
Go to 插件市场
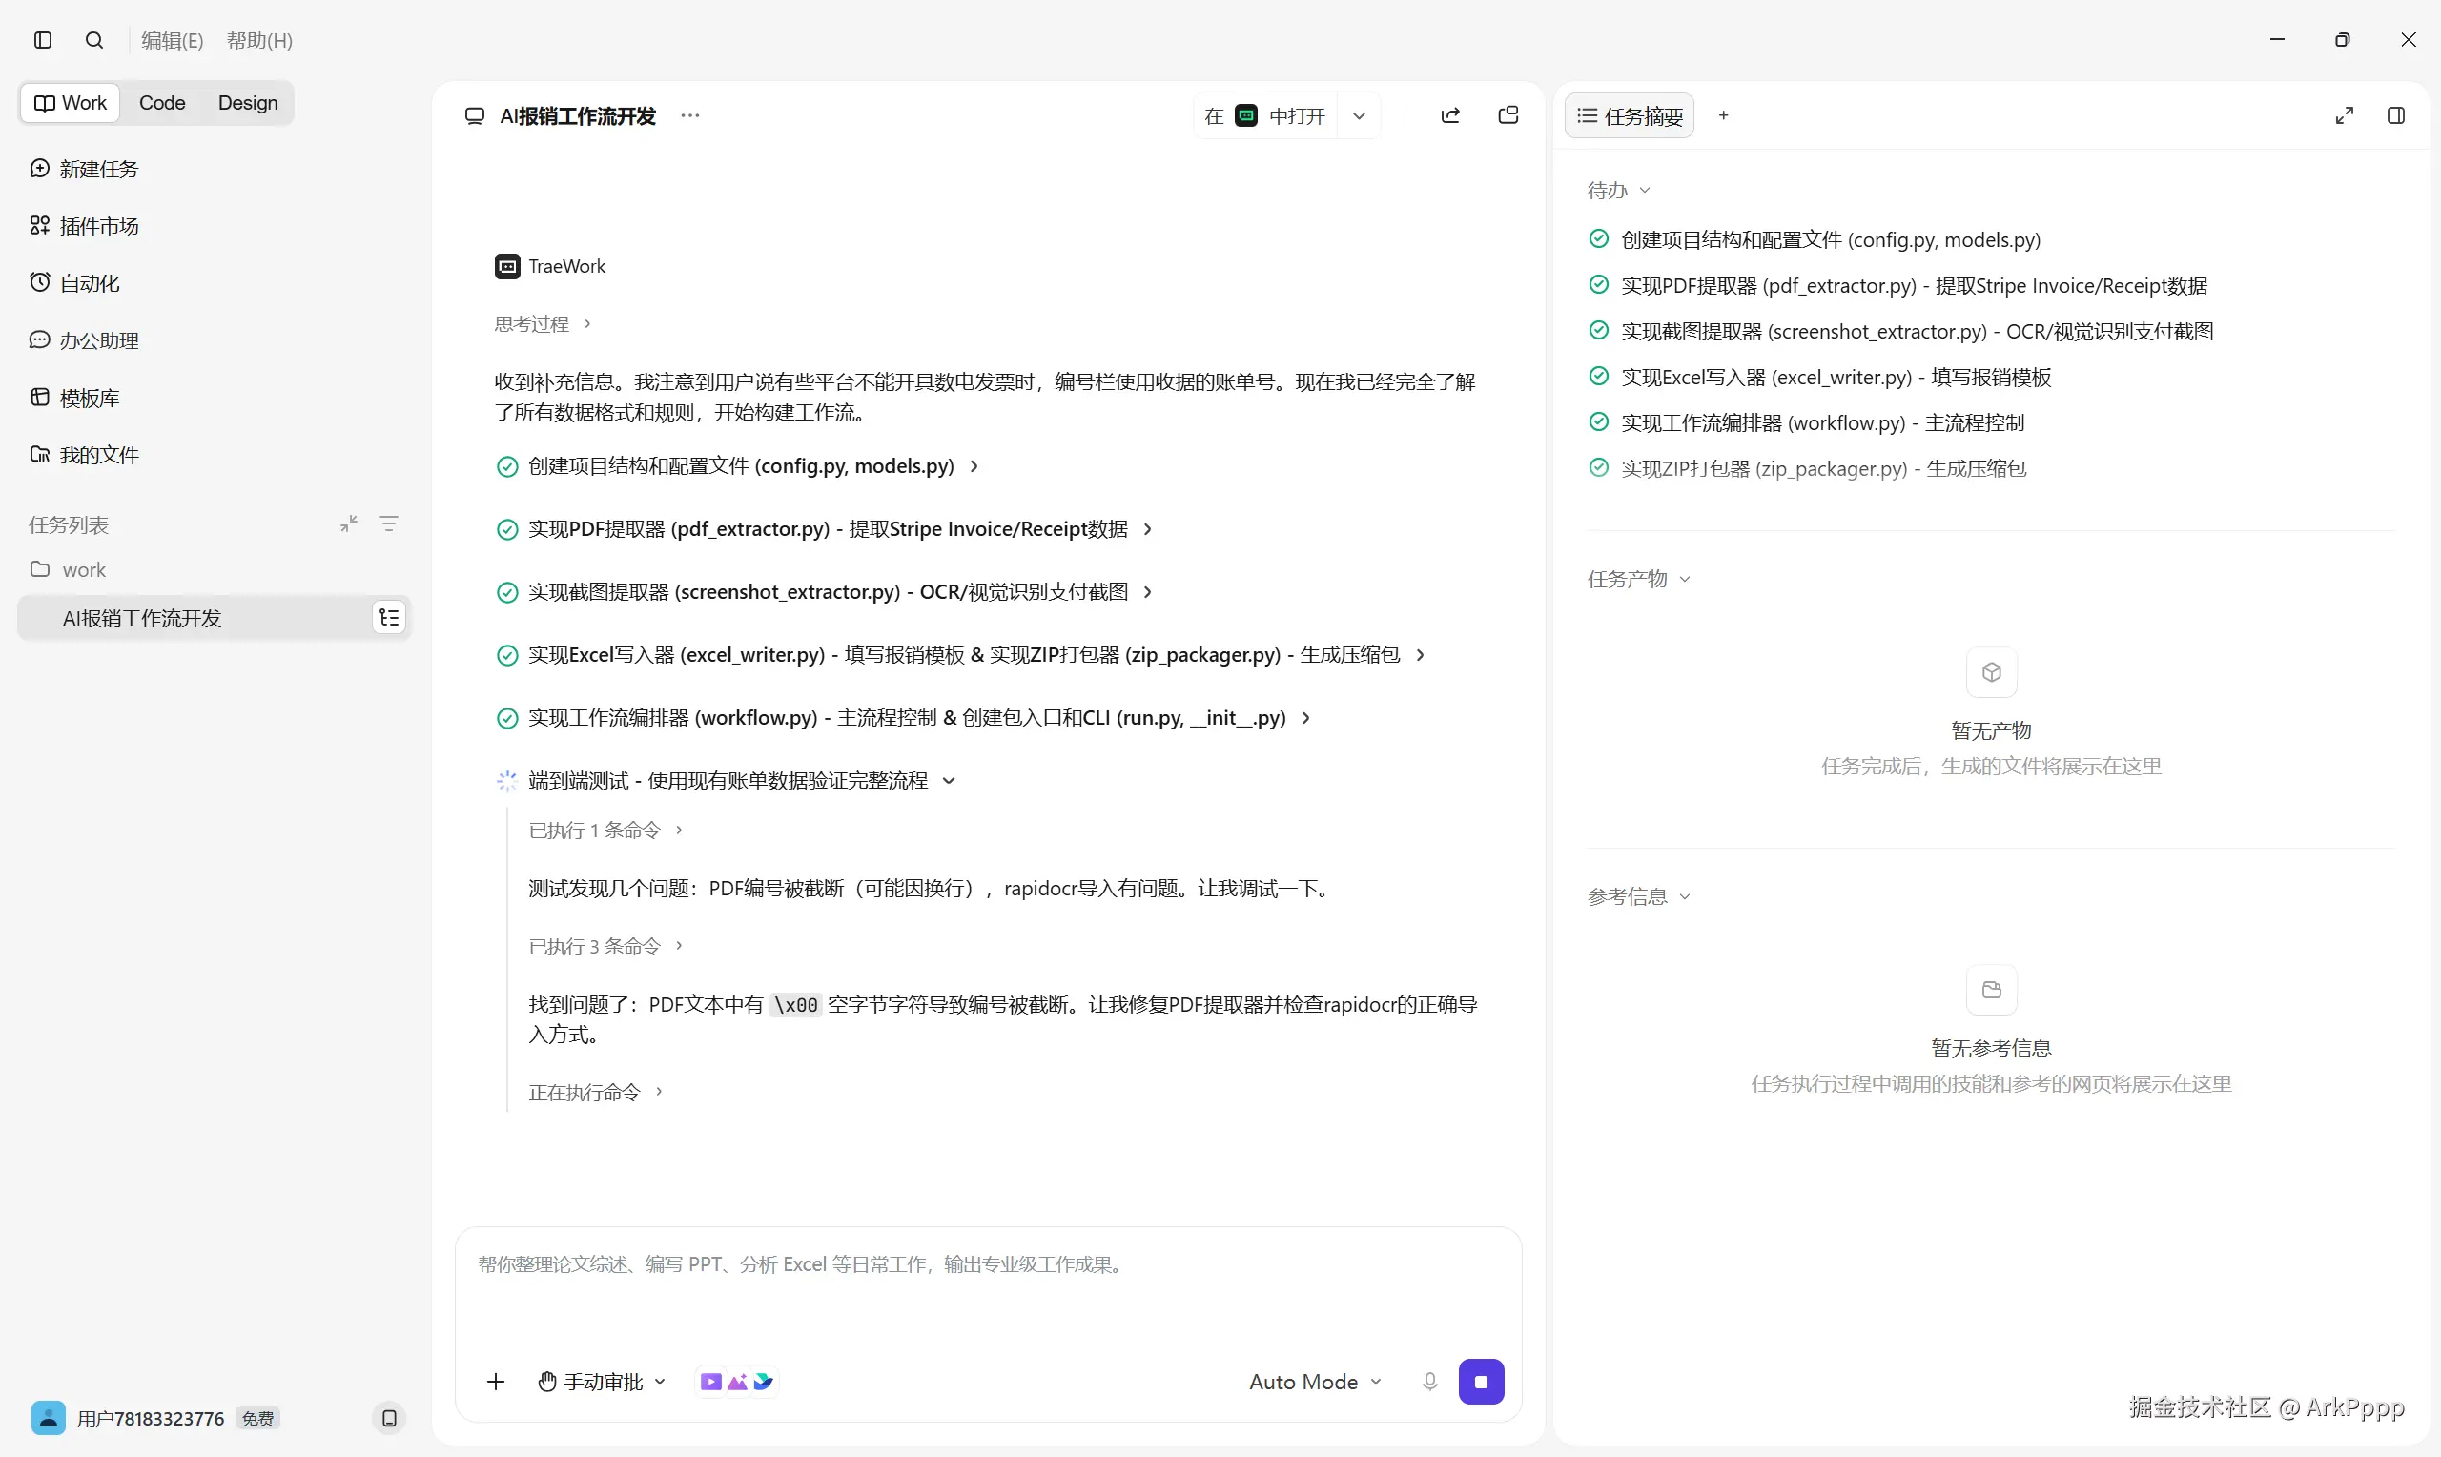tap(85, 226)
